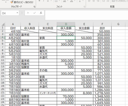Click the 収入金額 header cell
Screen dimensions: 128x106
[x=66, y=28]
